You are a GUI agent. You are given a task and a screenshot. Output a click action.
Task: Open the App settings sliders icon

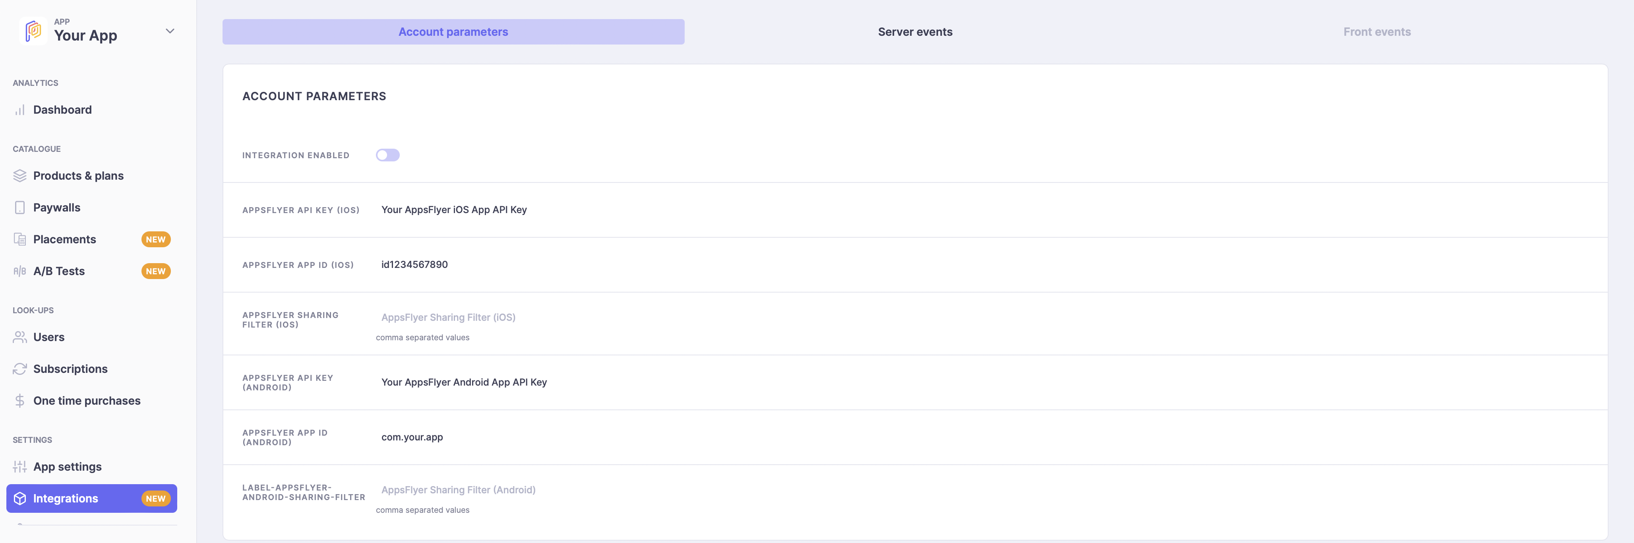pos(19,466)
